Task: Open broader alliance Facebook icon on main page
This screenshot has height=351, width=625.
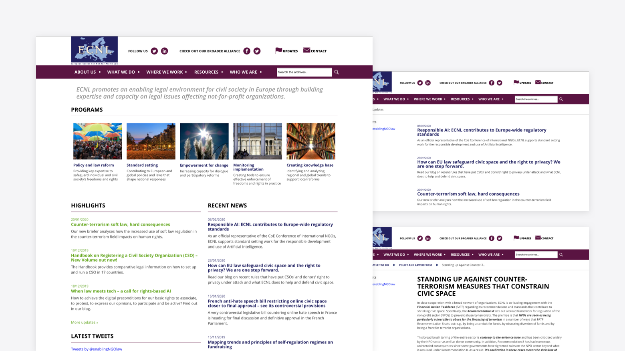Action: [247, 51]
